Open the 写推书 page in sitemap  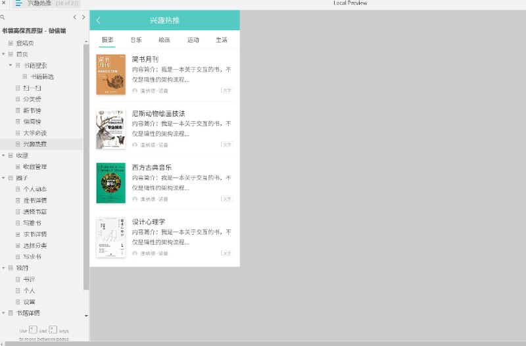(x=32, y=223)
